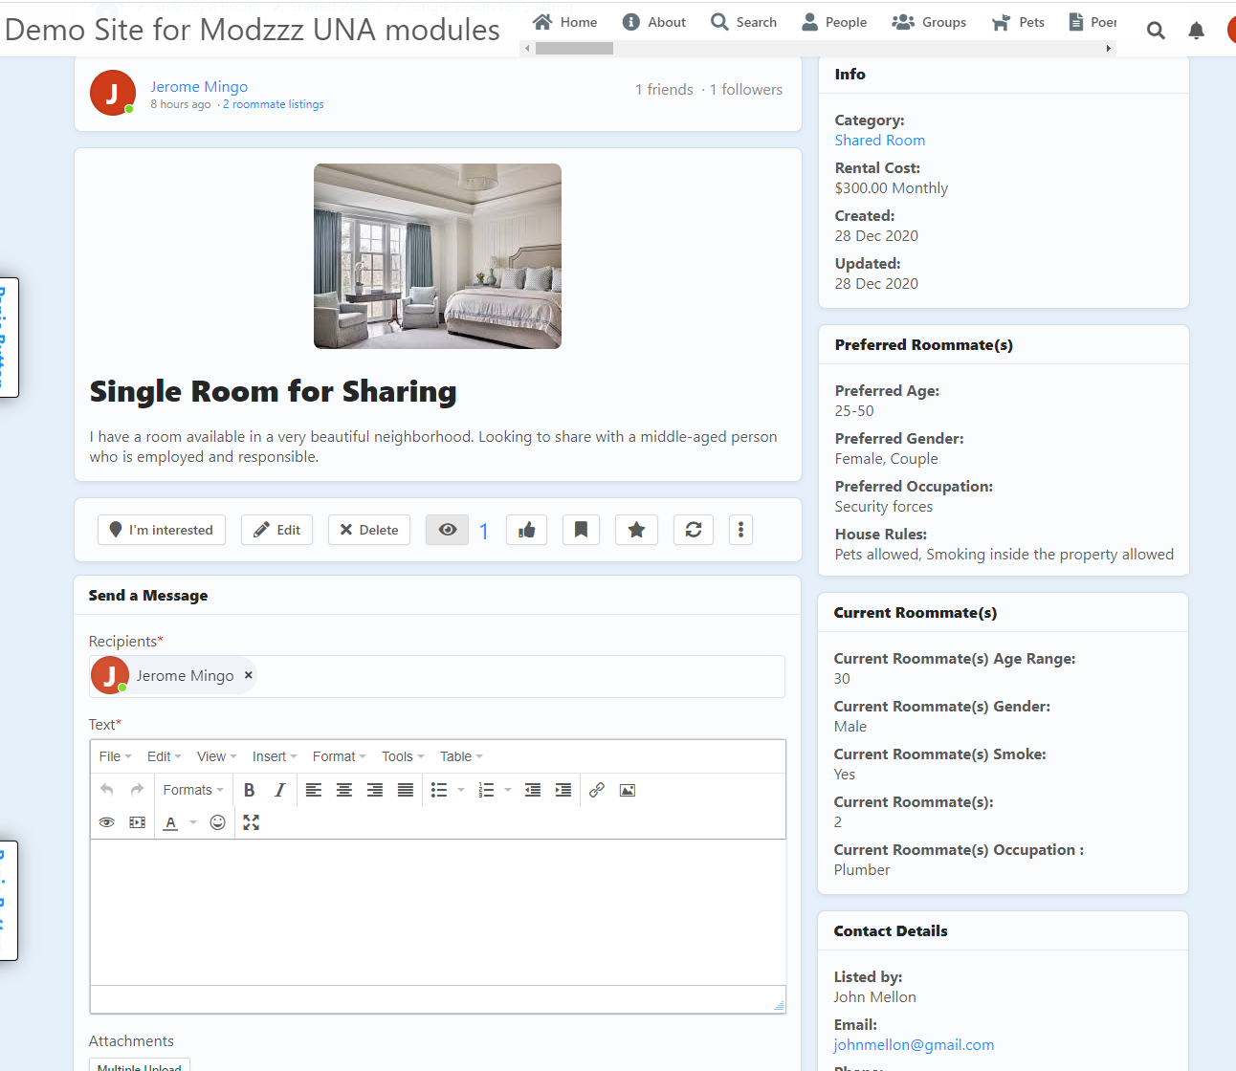Screen dimensions: 1236x1071
Task: Click the bookmark icon button
Action: (581, 530)
